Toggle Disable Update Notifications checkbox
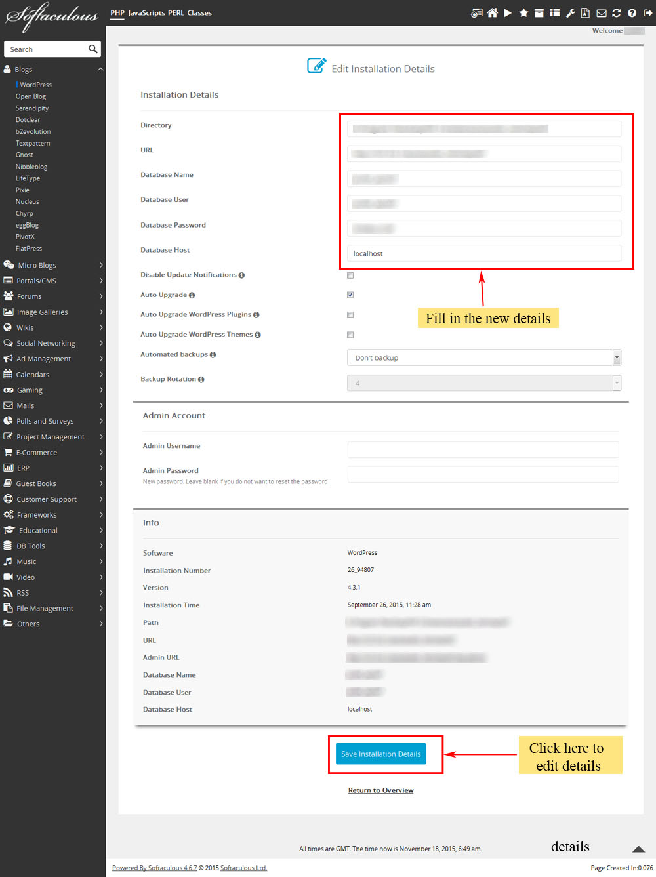Viewport: 656px width, 877px height. (350, 275)
